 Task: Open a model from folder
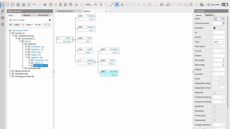tap(13, 5)
